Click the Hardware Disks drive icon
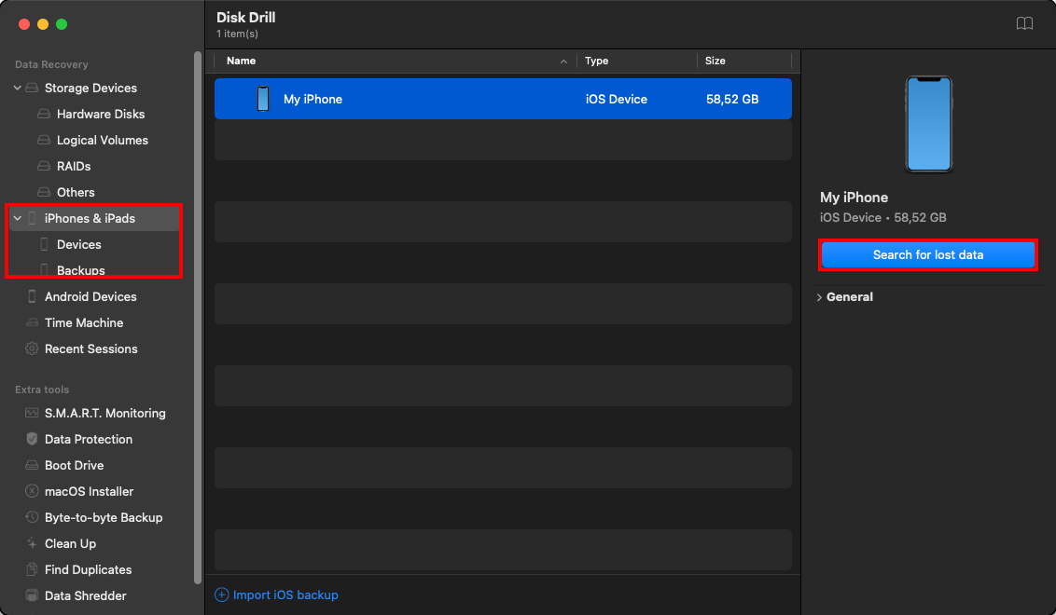Image resolution: width=1056 pixels, height=615 pixels. [x=44, y=114]
